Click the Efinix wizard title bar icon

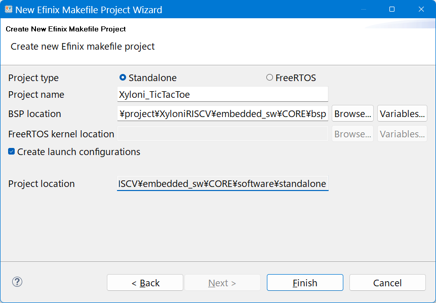pos(9,9)
